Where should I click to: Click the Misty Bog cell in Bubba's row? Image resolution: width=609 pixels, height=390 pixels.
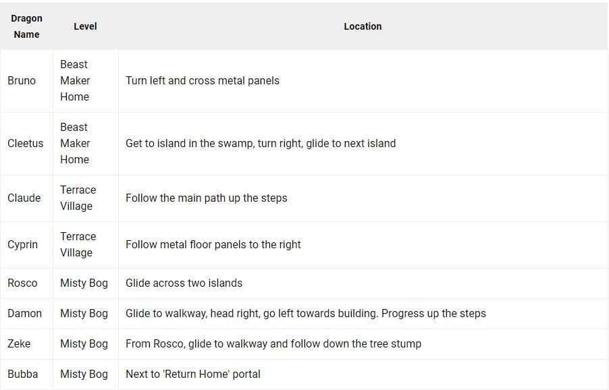click(x=84, y=374)
